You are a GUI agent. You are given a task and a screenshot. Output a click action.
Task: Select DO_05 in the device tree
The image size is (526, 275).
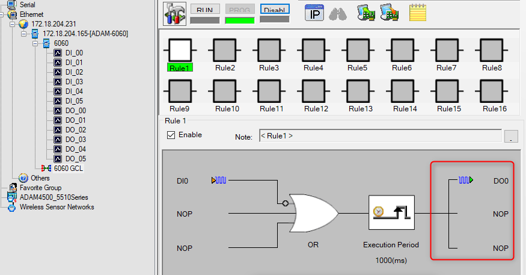(x=76, y=159)
